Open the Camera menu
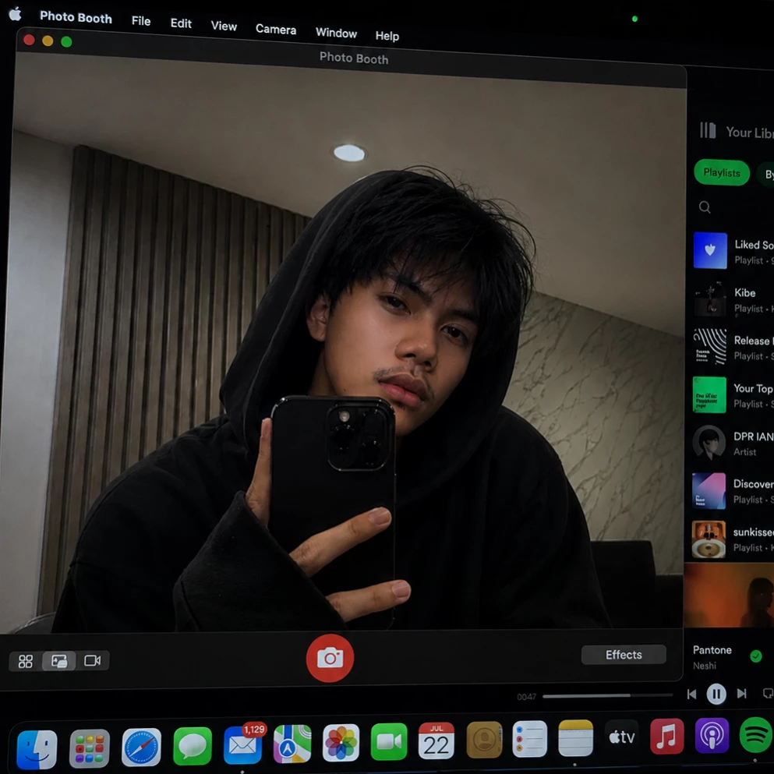This screenshot has width=774, height=774. (276, 30)
